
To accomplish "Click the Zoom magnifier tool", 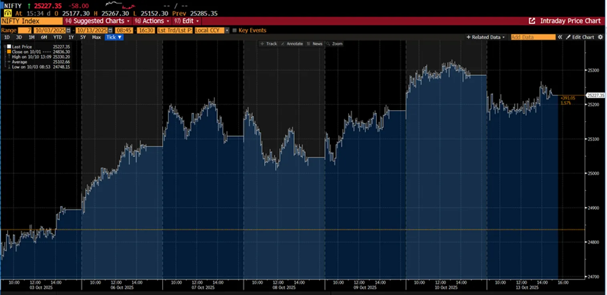I will click(x=335, y=44).
